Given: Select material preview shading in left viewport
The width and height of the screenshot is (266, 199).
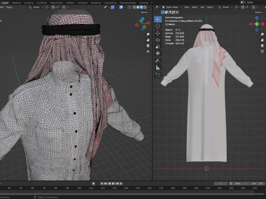Looking at the screenshot, I should point(141,7).
